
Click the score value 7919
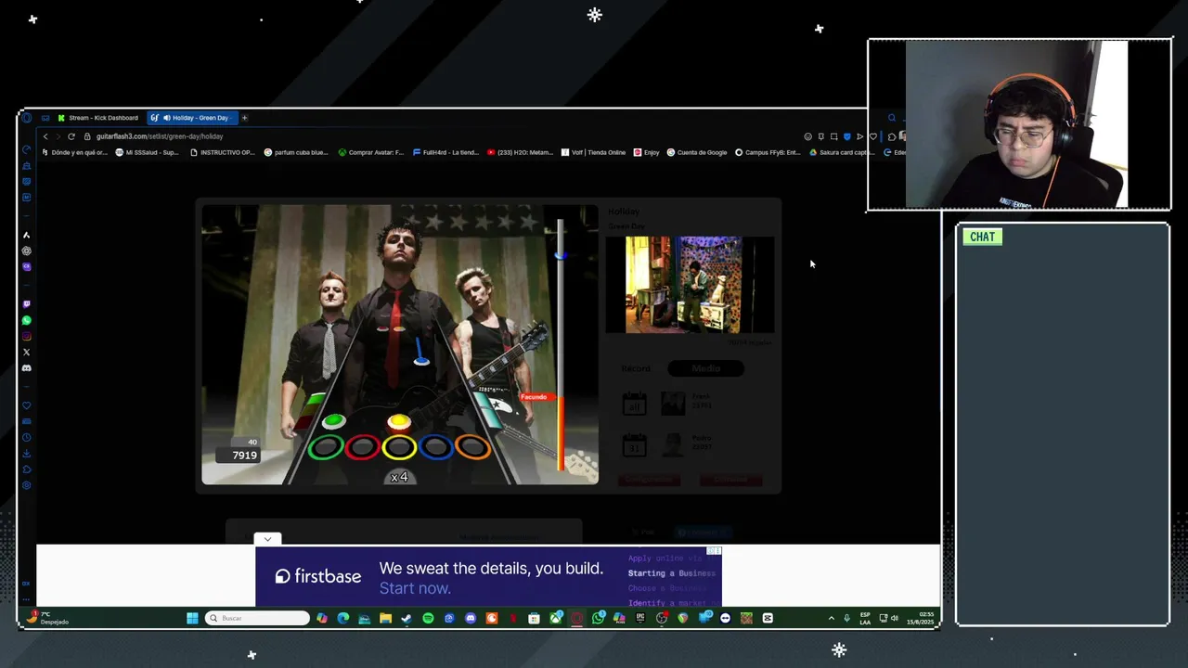pos(244,456)
